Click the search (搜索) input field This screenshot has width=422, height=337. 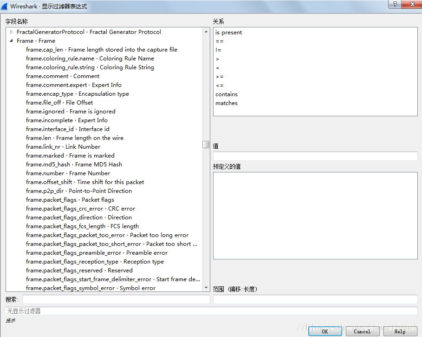click(116, 299)
